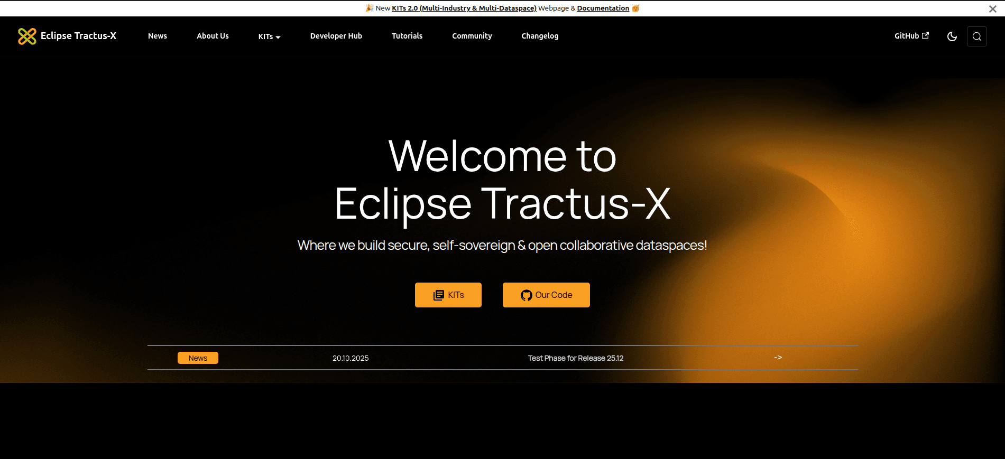Open KITs 2.0 announcement link

464,8
